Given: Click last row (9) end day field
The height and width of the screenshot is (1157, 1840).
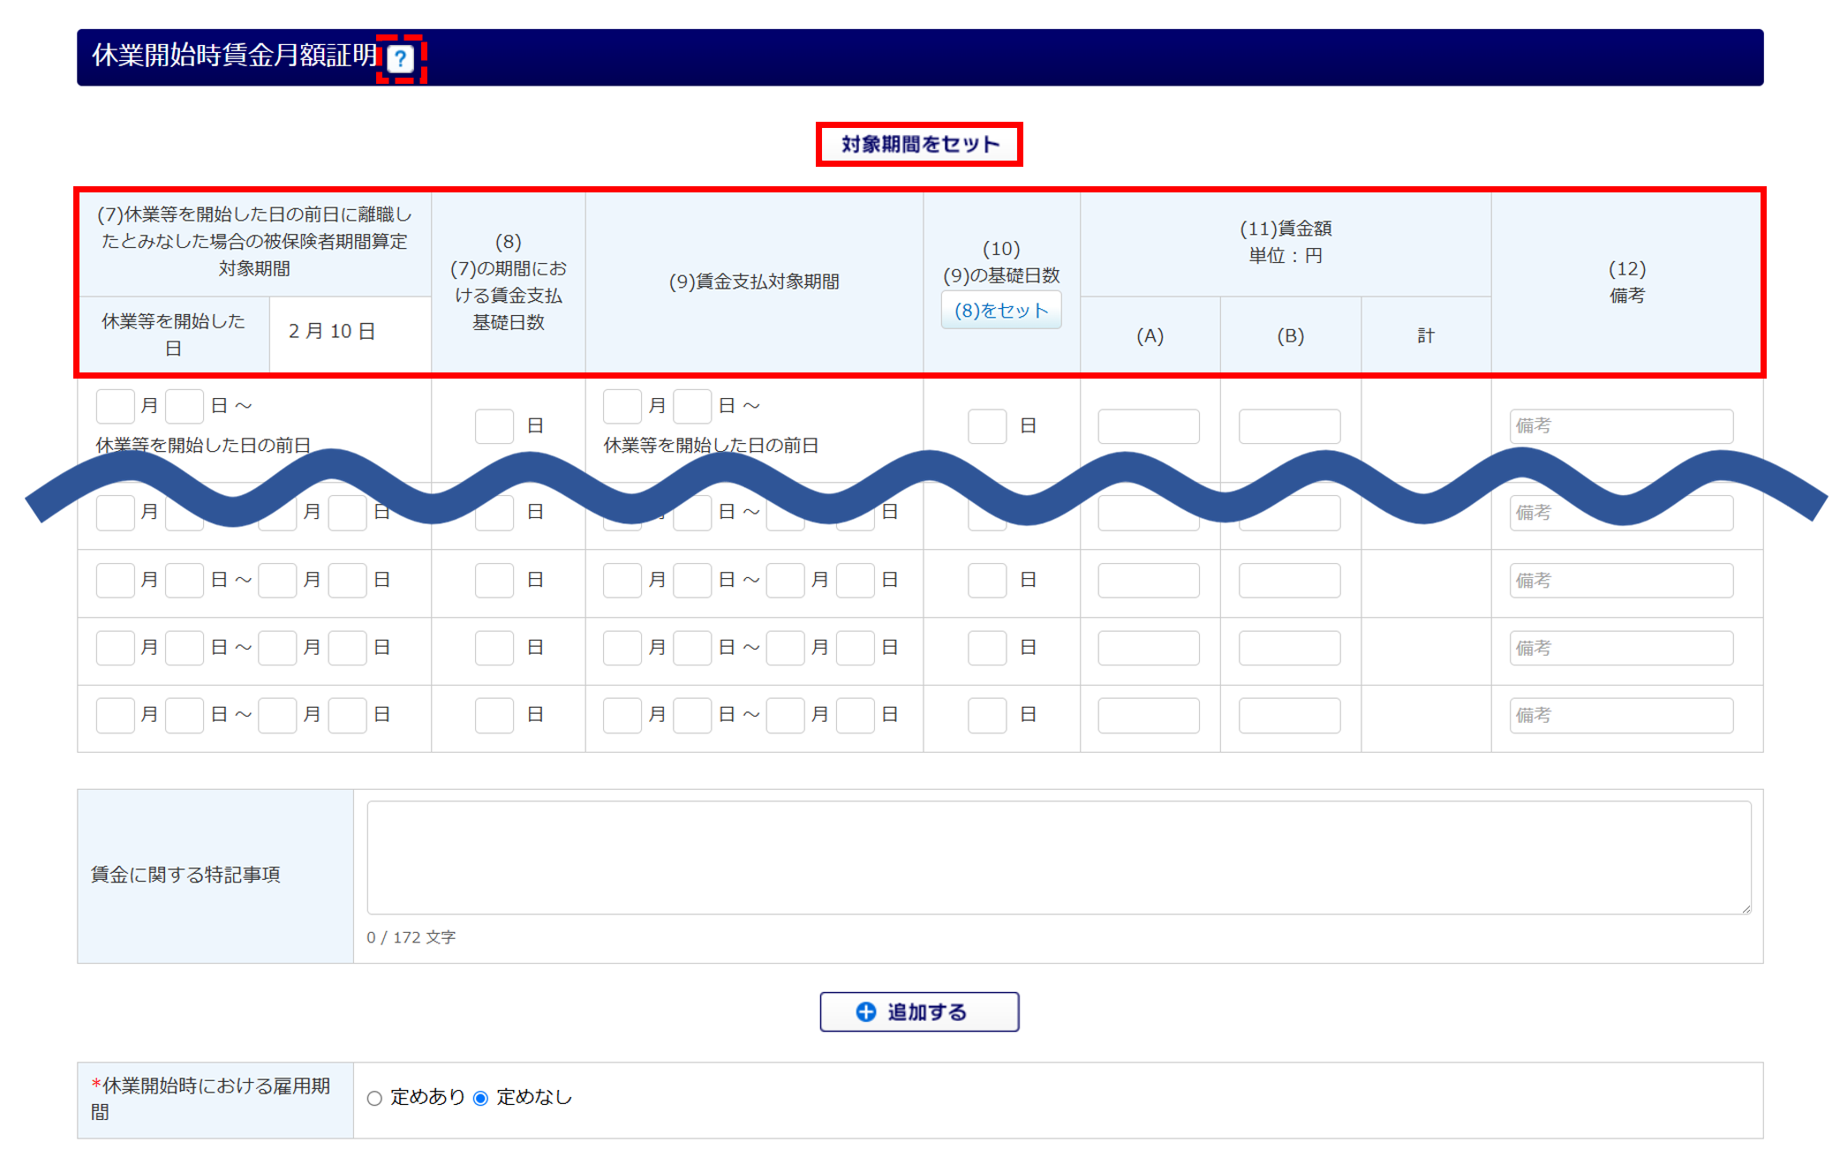Looking at the screenshot, I should click(x=855, y=715).
